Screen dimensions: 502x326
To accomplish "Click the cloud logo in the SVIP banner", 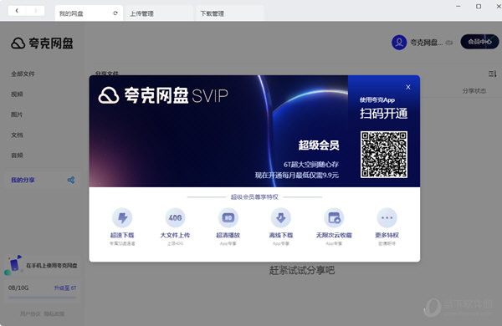I will point(109,95).
